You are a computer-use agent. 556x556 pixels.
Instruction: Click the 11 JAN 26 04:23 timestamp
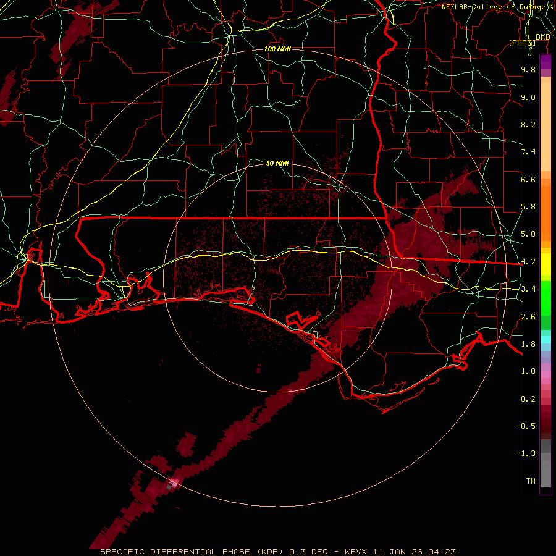(414, 552)
